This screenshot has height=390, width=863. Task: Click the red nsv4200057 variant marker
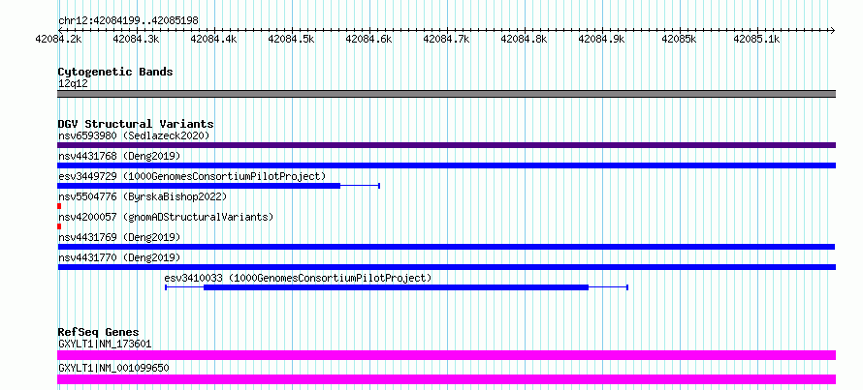(x=59, y=226)
